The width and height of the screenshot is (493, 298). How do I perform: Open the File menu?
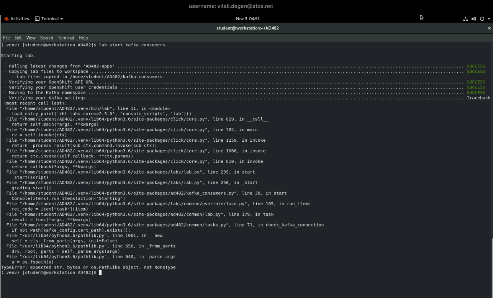[x=7, y=38]
